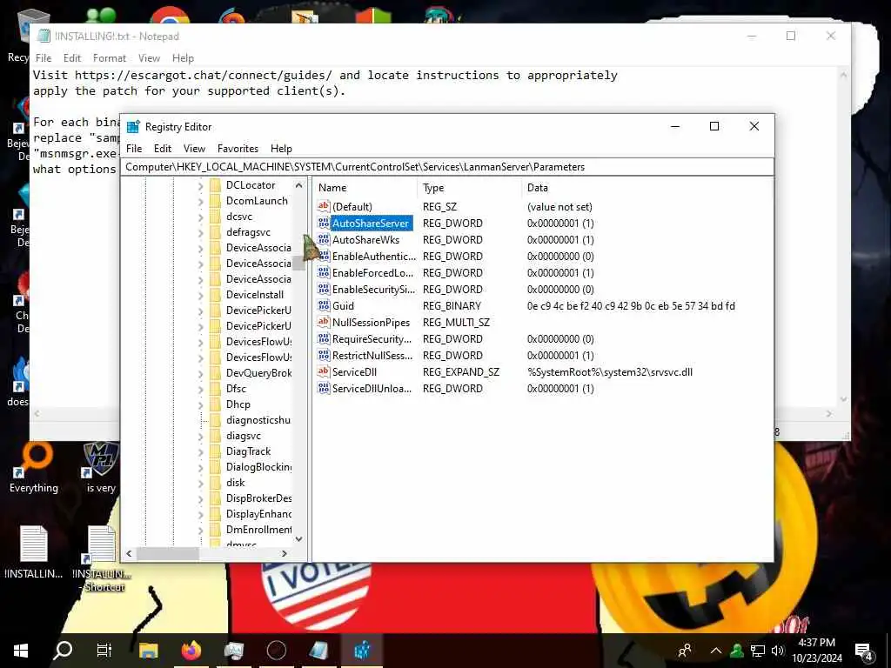Click the EnableForcedLo... DWORD icon
The image size is (891, 668).
click(x=324, y=272)
